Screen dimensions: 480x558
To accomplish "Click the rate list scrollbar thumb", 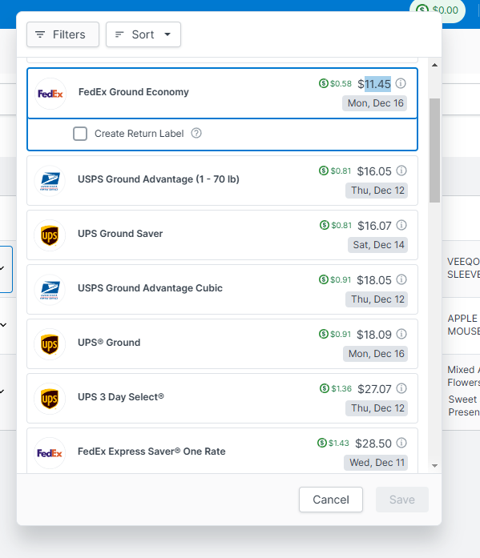I will (434, 151).
